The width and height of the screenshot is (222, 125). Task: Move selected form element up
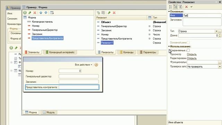click(41, 13)
